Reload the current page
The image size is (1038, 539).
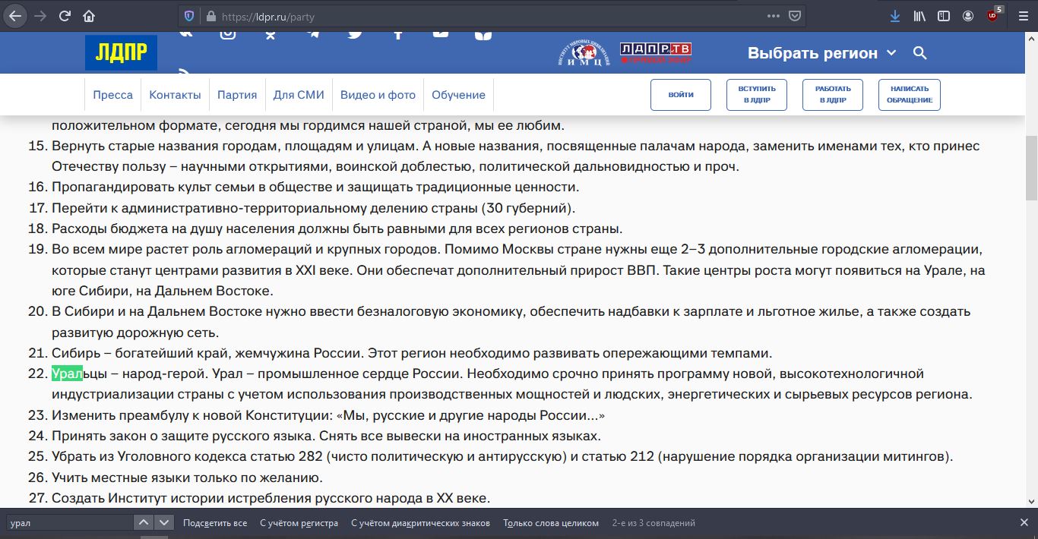tap(65, 16)
